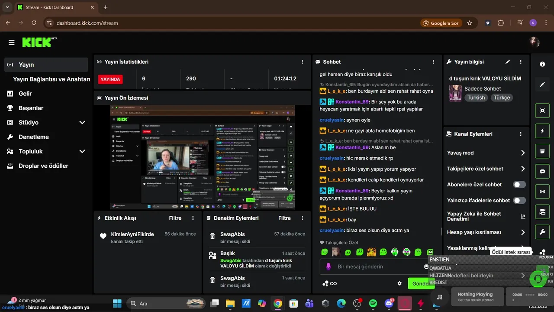This screenshot has height=312, width=554.
Task: Click the trash icon beside 57 dakika önce
Action: pos(213,237)
